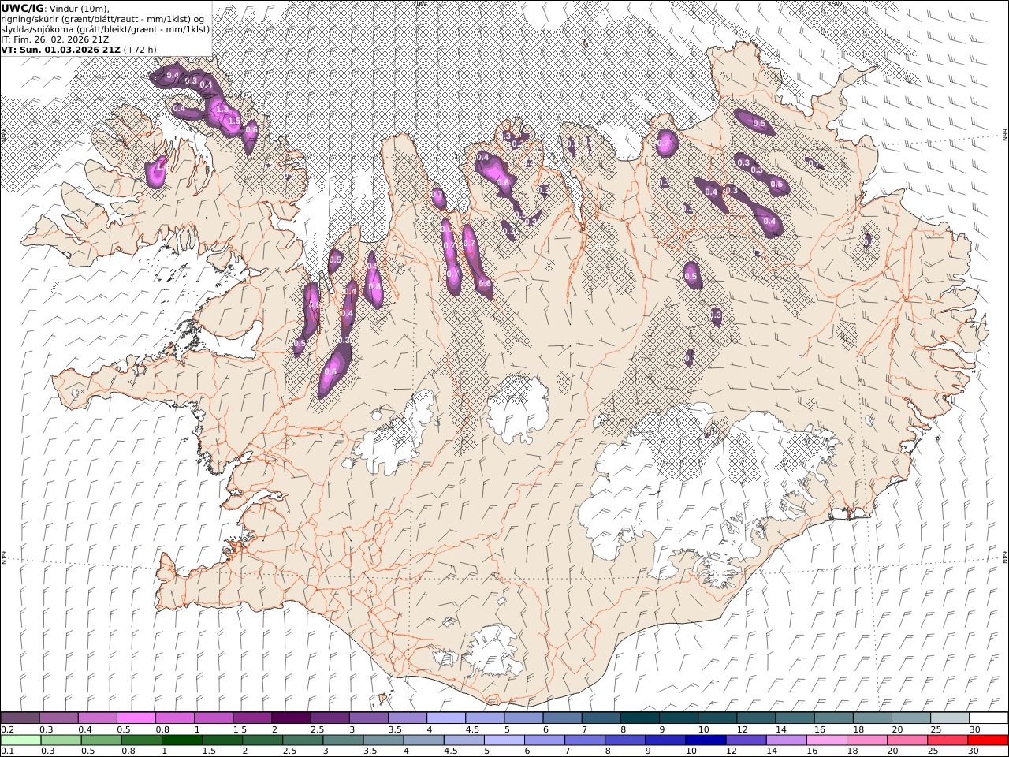Click the lavender 4 swatch in upper legend
Image resolution: width=1009 pixels, height=757 pixels.
point(445,718)
